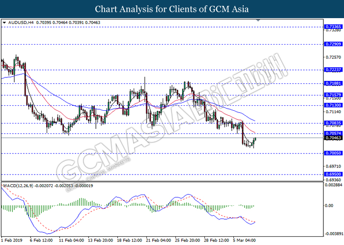Screen dimensions: 344x245
Task: Click the MACD -0.003891 scale value
Action: (x=334, y=234)
